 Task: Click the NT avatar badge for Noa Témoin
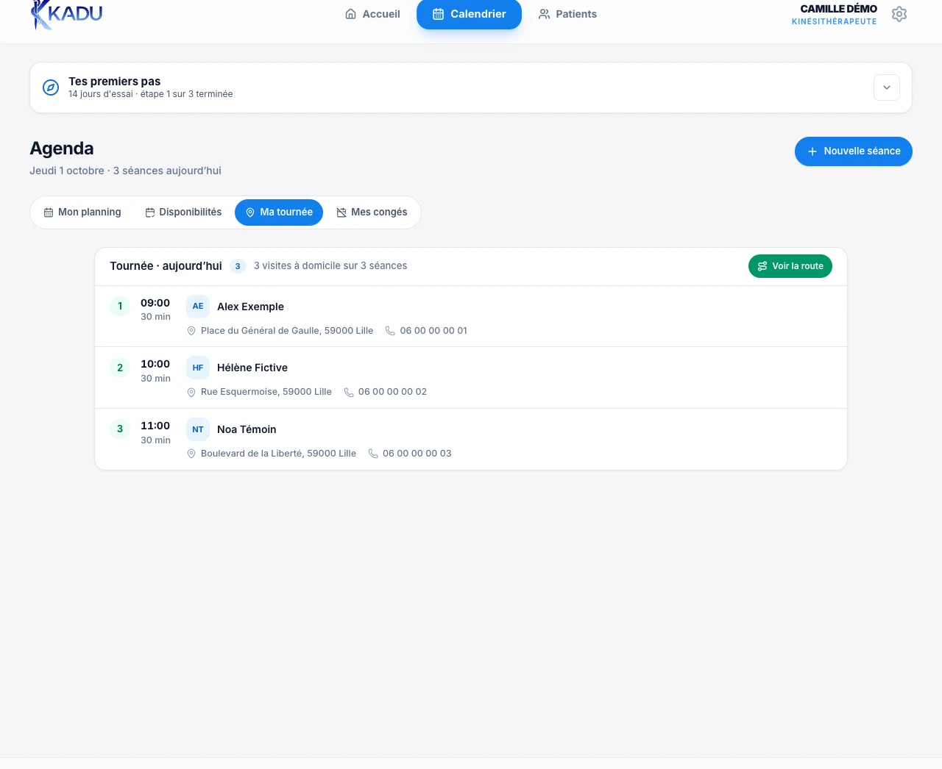(198, 429)
